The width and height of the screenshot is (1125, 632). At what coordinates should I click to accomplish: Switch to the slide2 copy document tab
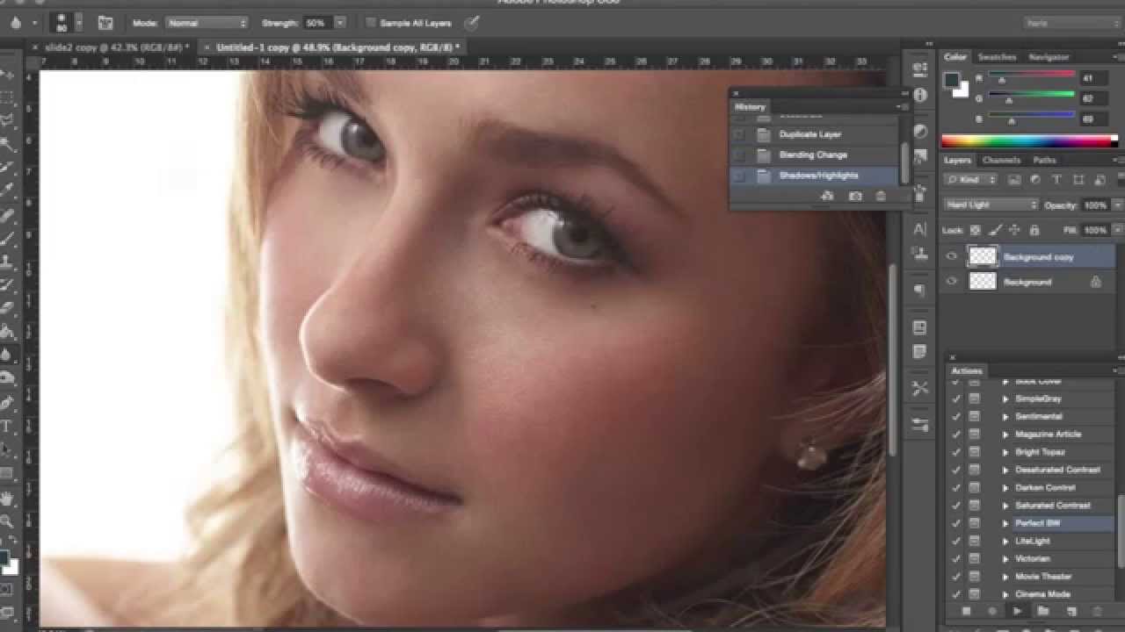116,47
